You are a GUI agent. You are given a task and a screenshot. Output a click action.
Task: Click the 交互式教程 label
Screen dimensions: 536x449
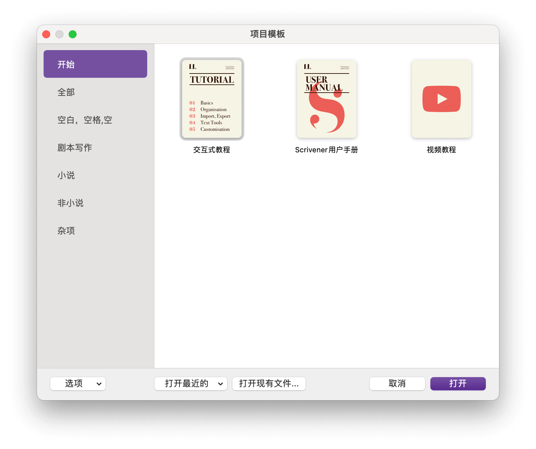click(x=212, y=150)
